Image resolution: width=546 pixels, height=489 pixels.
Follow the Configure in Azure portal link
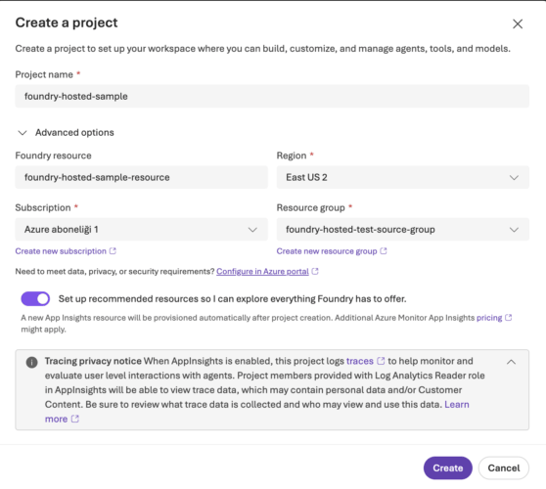tap(262, 272)
